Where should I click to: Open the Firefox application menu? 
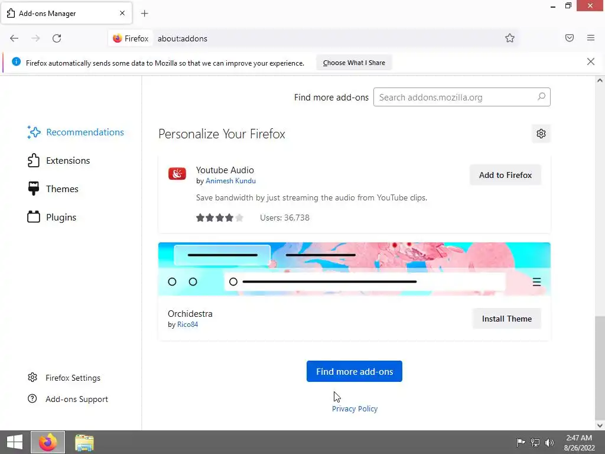(590, 38)
